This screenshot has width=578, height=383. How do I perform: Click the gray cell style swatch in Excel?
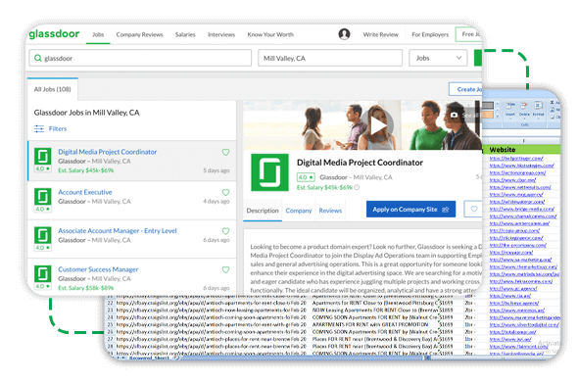[x=488, y=106]
